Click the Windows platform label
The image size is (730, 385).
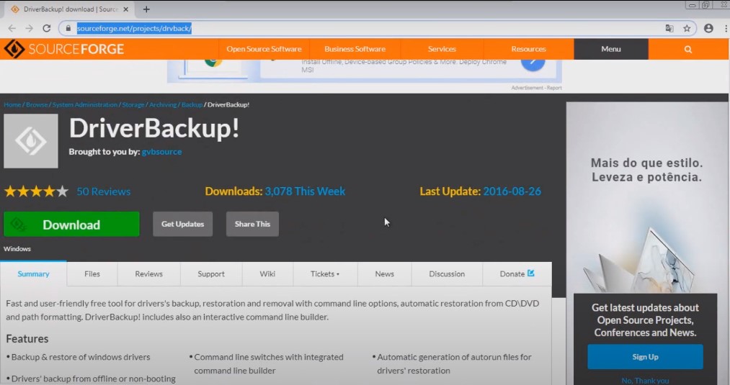17,249
